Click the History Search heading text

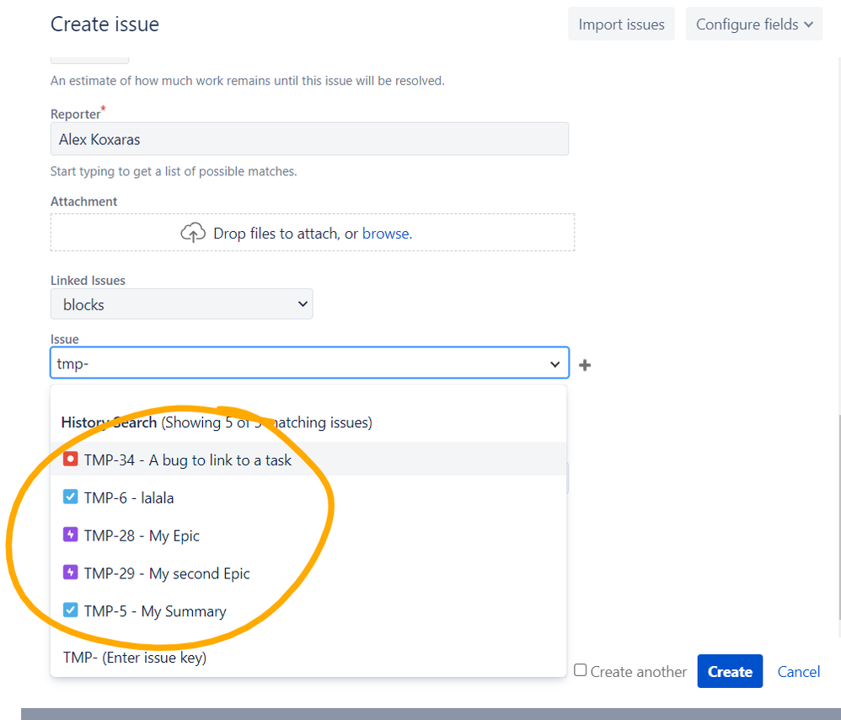tap(109, 422)
